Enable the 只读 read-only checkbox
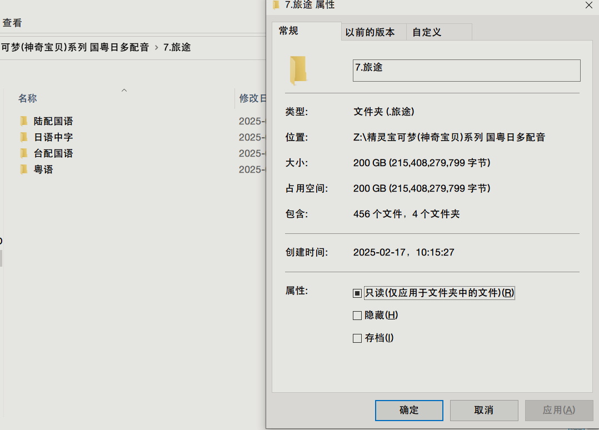The height and width of the screenshot is (430, 599). click(x=357, y=293)
